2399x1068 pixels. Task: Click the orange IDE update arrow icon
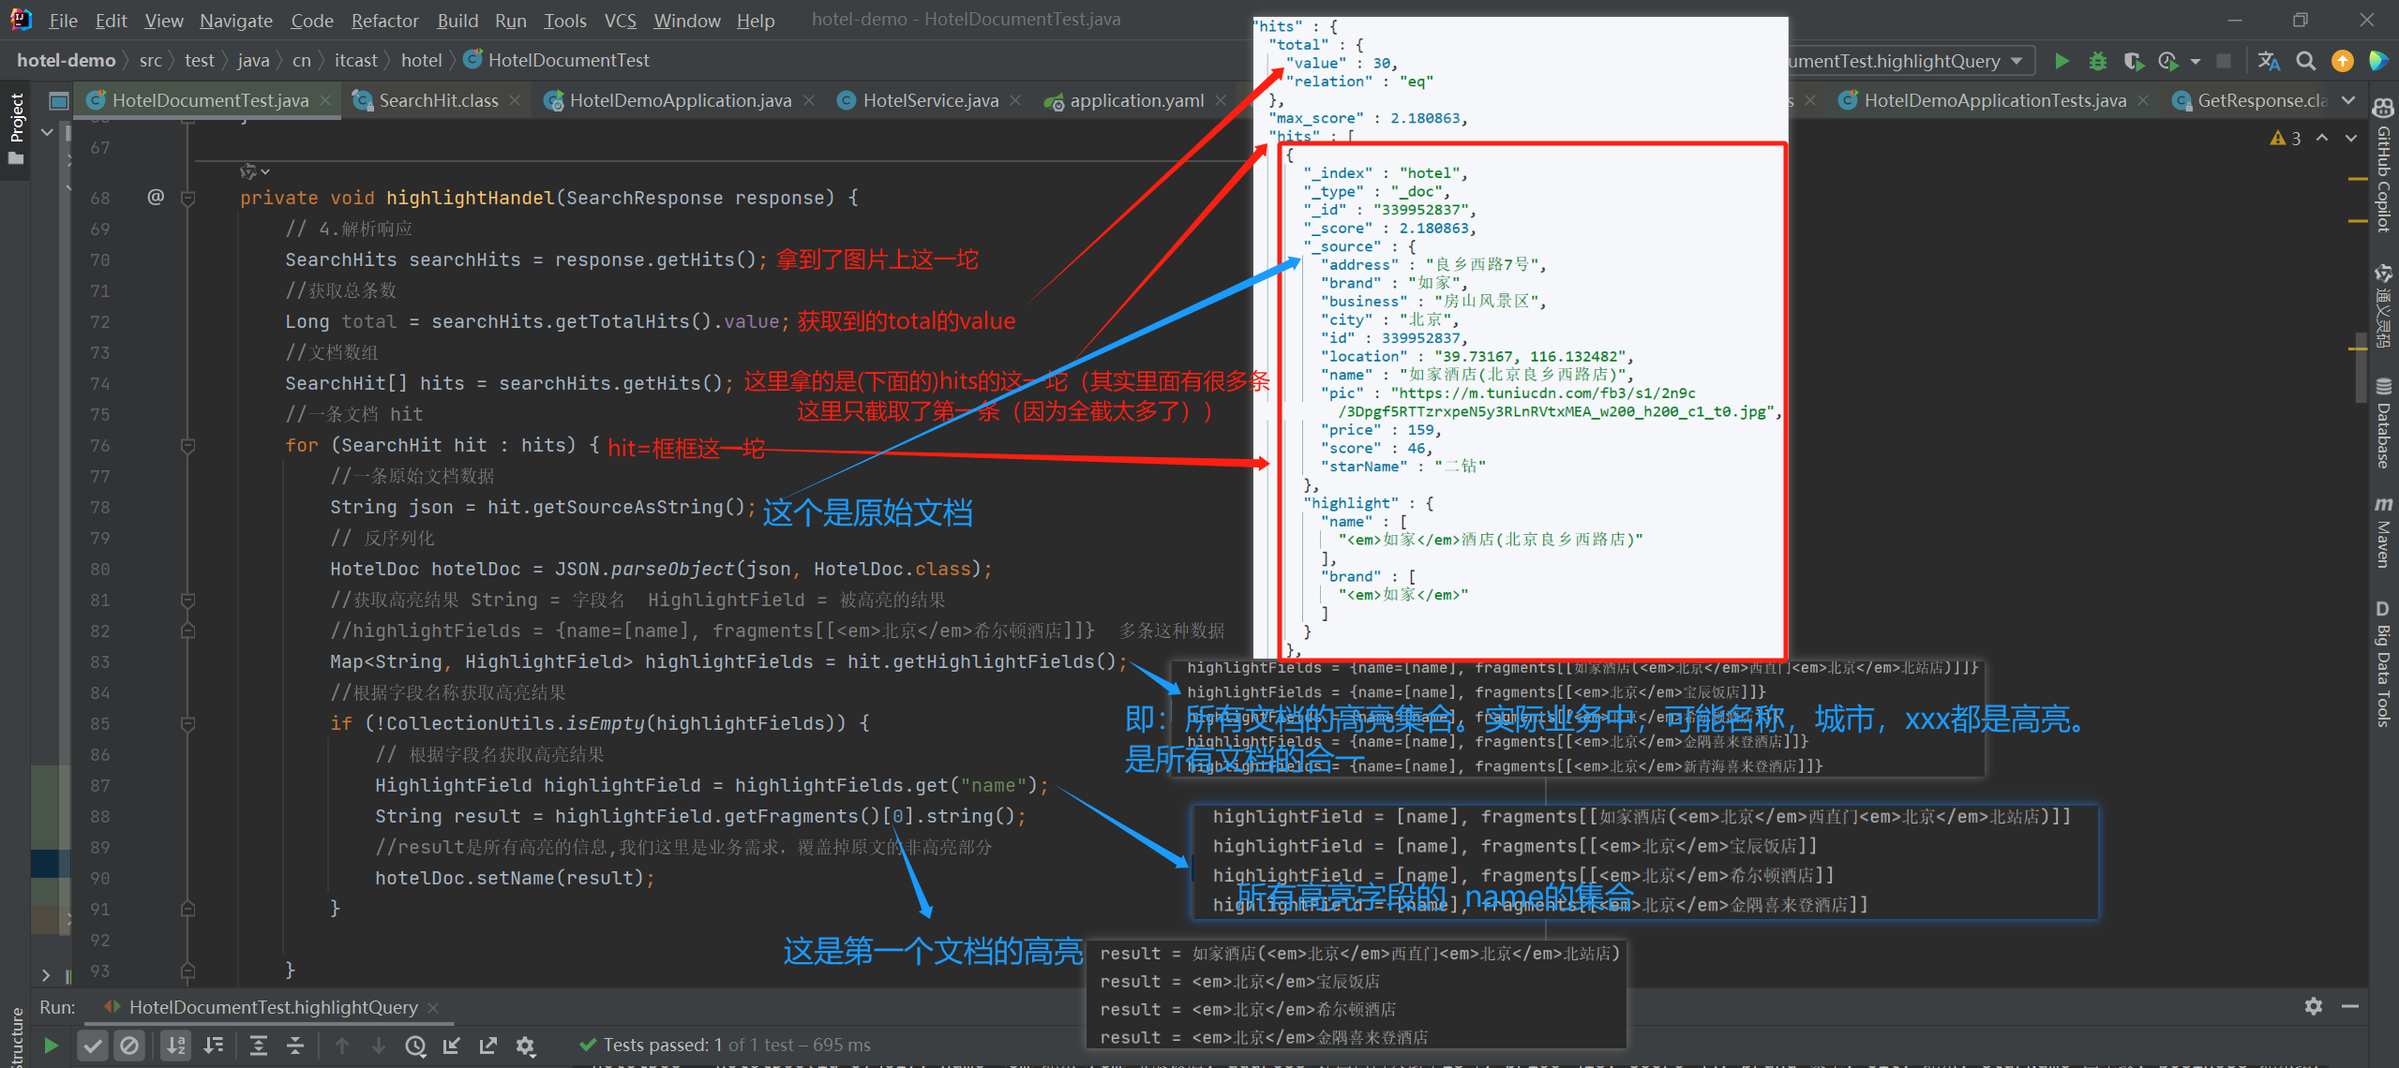tap(2342, 62)
